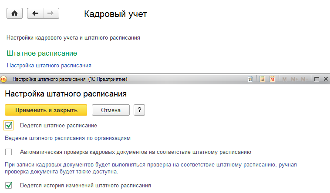Click the Home icon button
Viewport: 330px width, 193px height.
coord(14,13)
